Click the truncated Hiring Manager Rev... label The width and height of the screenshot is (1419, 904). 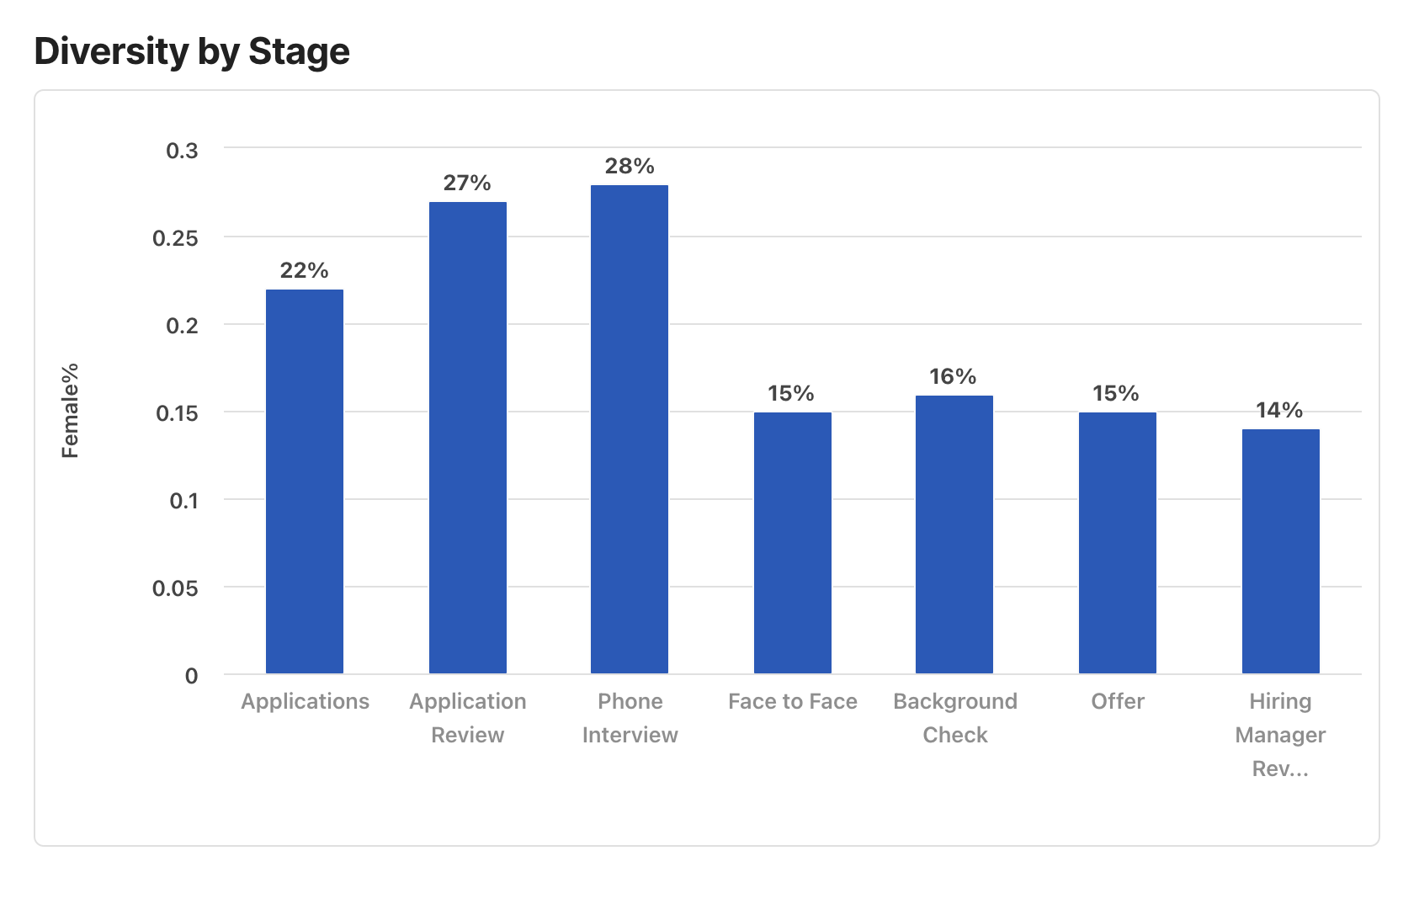click(x=1280, y=735)
